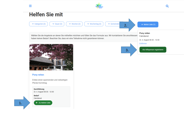Select Pony reiten entry in Meine Liste

click(145, 33)
